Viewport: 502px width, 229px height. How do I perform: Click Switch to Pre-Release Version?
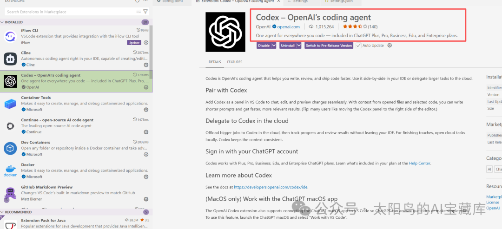tap(329, 46)
